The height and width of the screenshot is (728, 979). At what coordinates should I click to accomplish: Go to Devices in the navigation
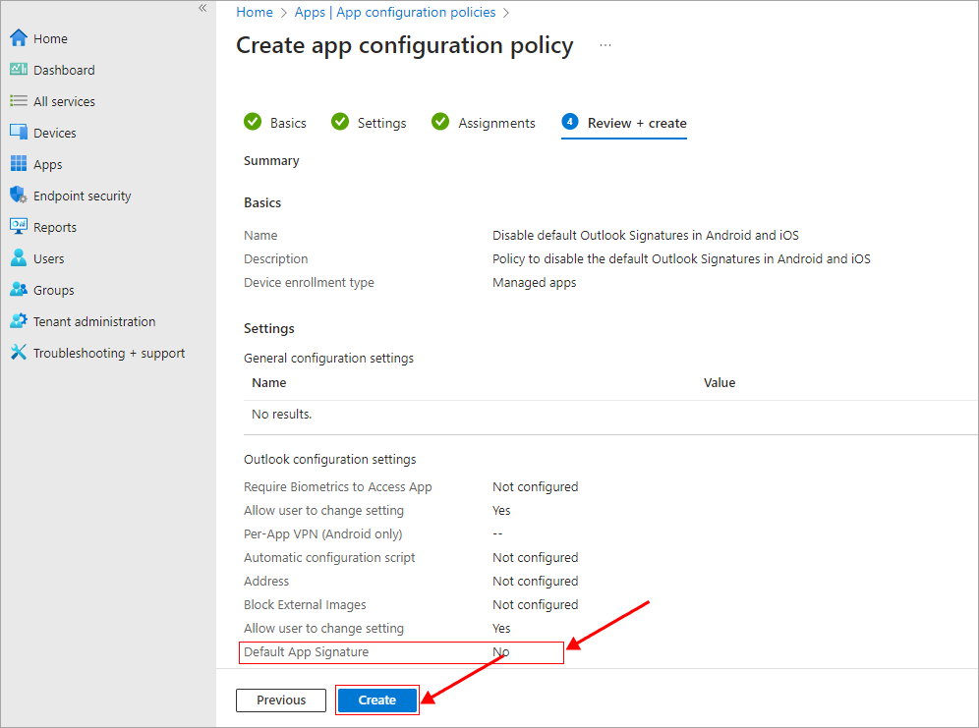(x=55, y=133)
